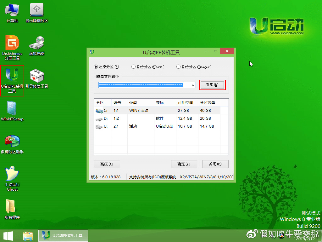Select the 还原分区 radio option
This screenshot has height=242, width=322.
[95, 67]
